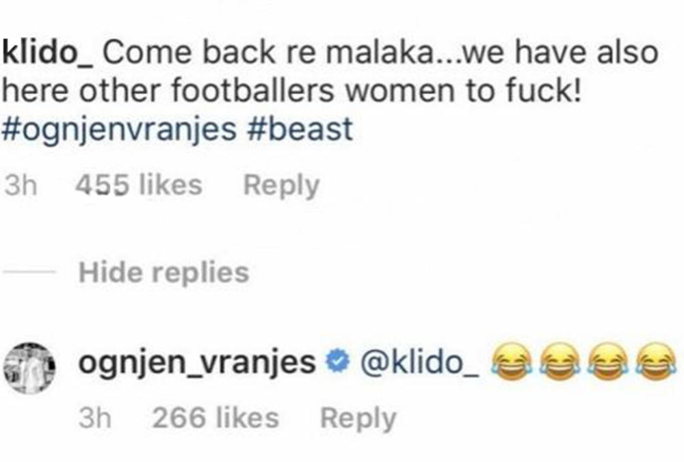This screenshot has height=462, width=684.
Task: Collapse the thread with Hide replies
Action: pos(163,273)
